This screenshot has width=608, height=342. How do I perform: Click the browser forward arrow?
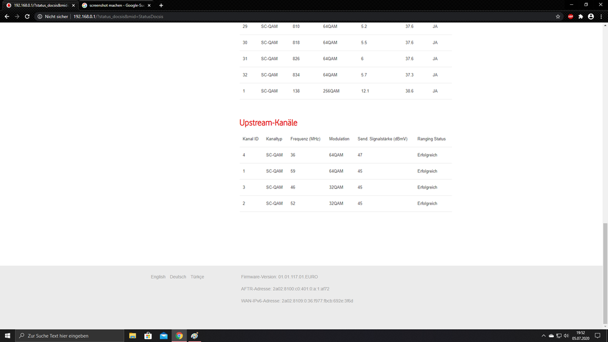(x=17, y=16)
